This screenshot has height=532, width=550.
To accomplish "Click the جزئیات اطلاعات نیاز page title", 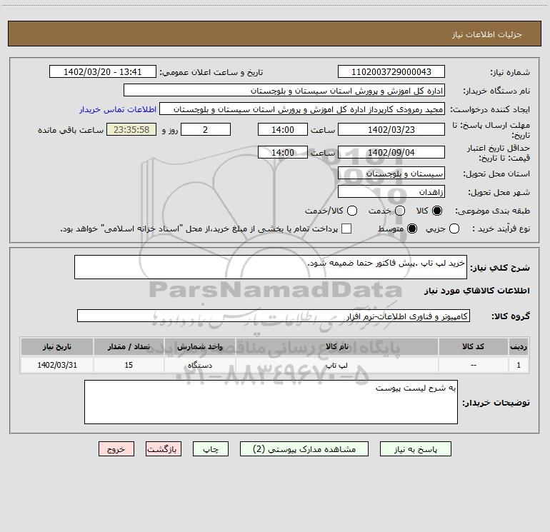I will 487,34.
